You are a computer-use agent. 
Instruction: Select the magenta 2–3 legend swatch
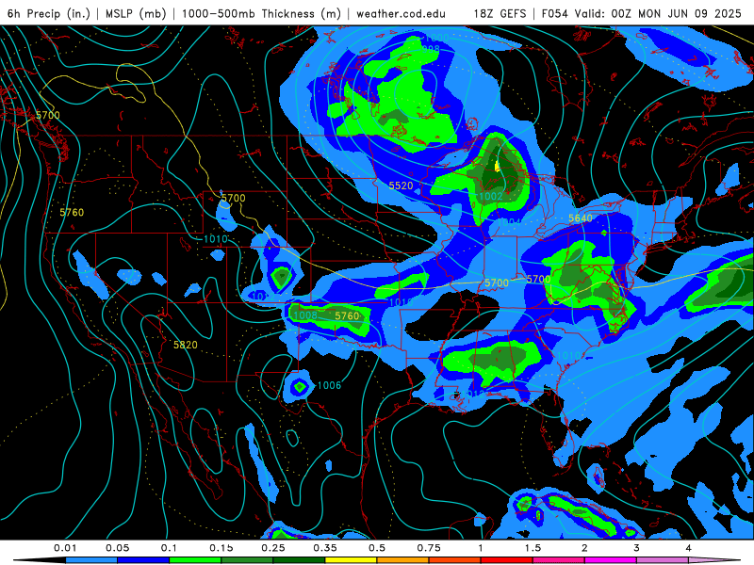pos(611,560)
